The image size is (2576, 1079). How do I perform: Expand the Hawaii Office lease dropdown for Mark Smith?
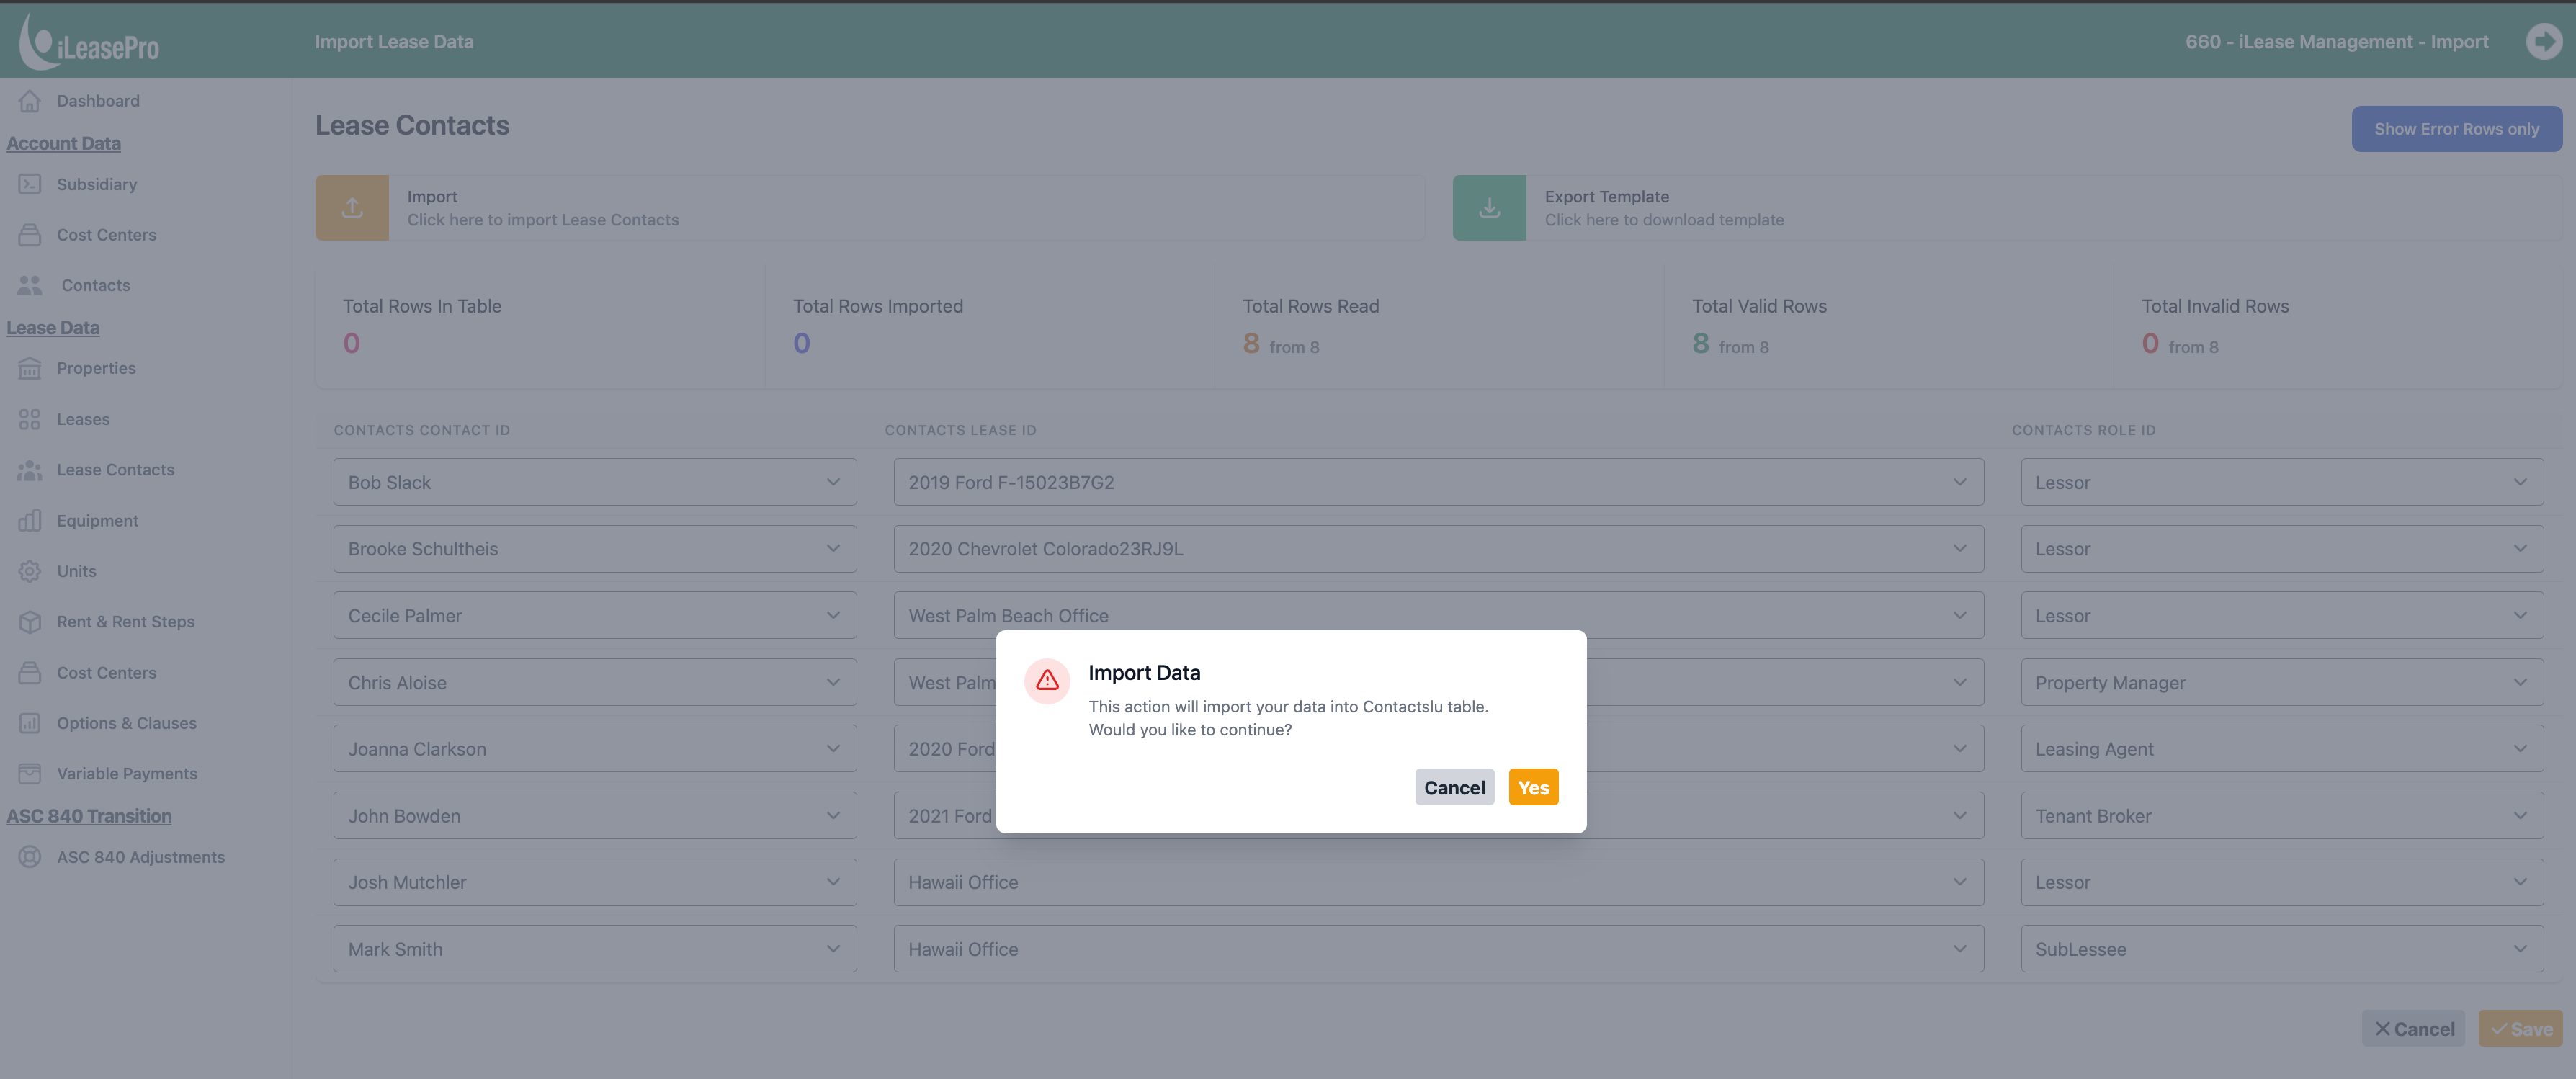1438,949
